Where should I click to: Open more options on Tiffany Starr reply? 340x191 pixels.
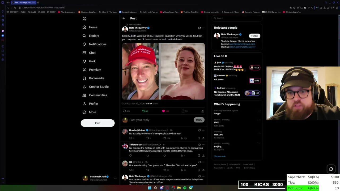[x=203, y=145]
